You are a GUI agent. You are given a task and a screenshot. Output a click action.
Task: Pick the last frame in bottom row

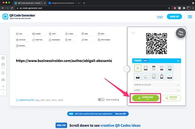[x=170, y=76]
